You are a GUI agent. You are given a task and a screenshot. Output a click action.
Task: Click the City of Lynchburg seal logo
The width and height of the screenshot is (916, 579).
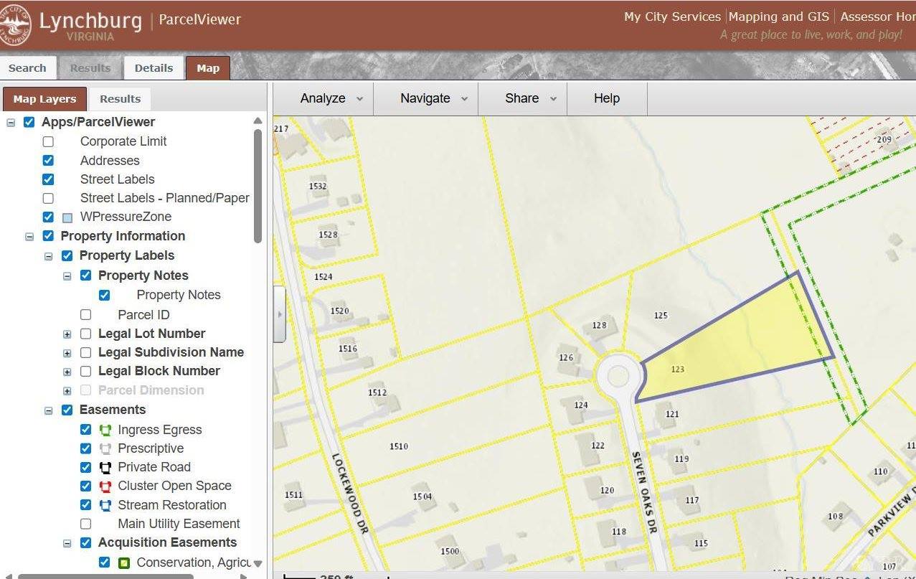(16, 24)
